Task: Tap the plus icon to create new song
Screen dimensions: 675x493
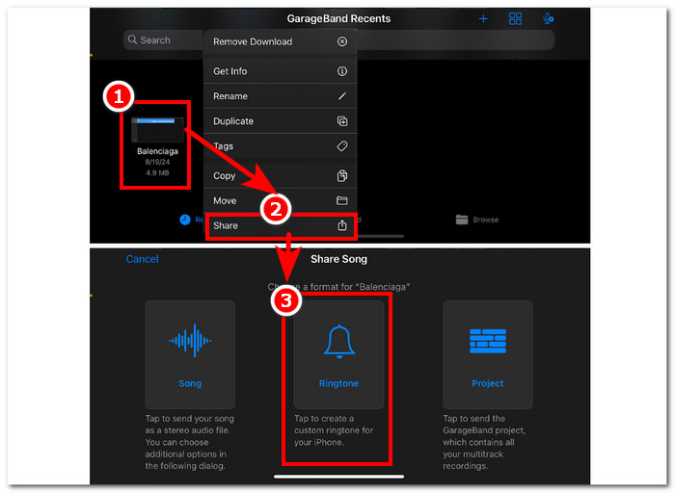Action: point(483,18)
